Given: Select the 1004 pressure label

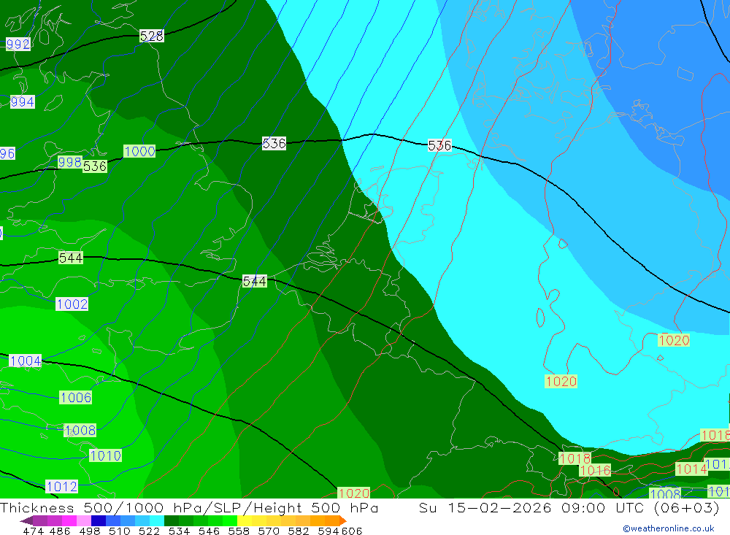Looking at the screenshot, I should tap(25, 361).
